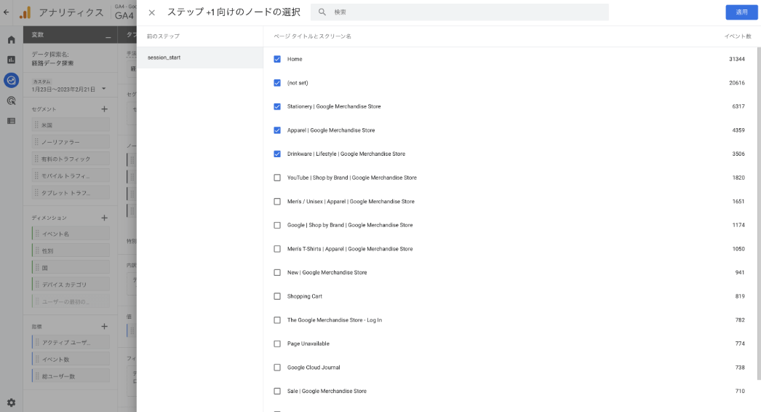Screen dimensions: 761x412
Task: Select the アクティブ ユーザ... metric
Action: coord(71,343)
